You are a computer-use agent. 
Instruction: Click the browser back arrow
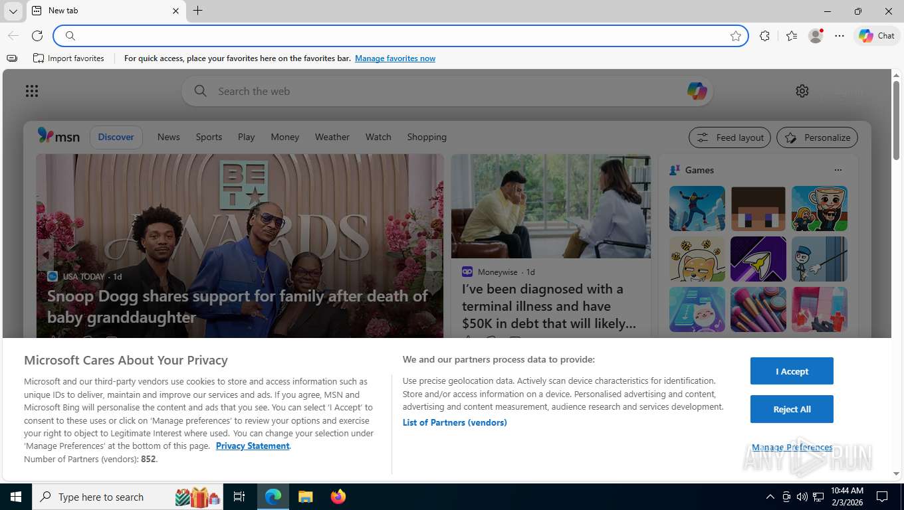[13, 36]
